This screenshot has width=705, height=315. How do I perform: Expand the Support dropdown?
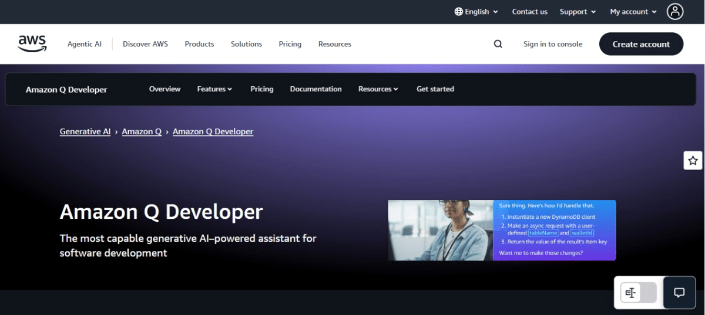pos(578,12)
